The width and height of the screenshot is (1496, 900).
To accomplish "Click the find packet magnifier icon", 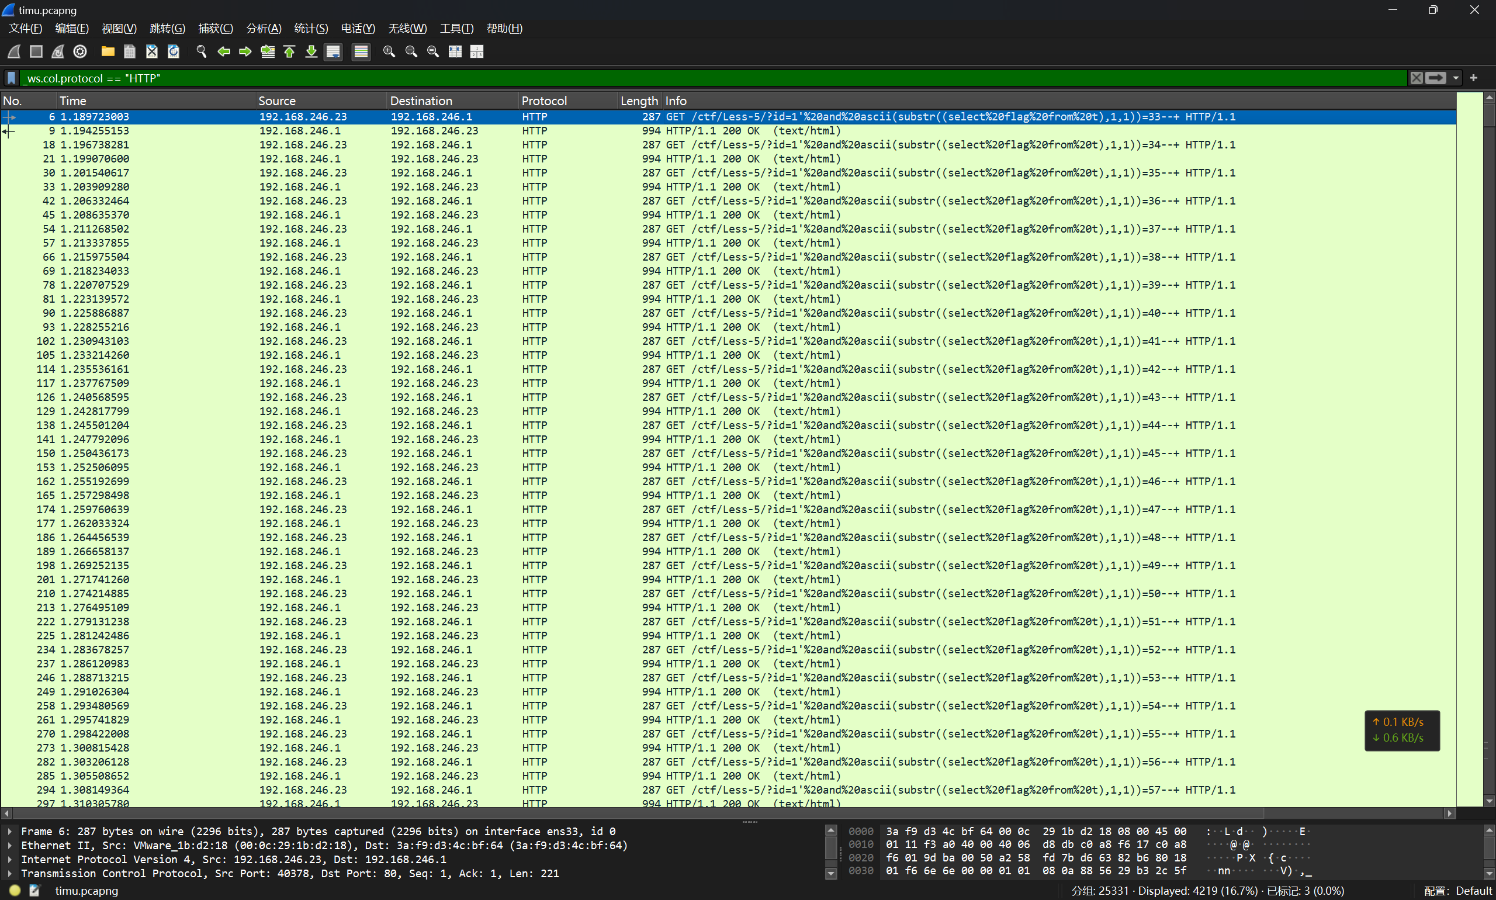I will click(202, 51).
